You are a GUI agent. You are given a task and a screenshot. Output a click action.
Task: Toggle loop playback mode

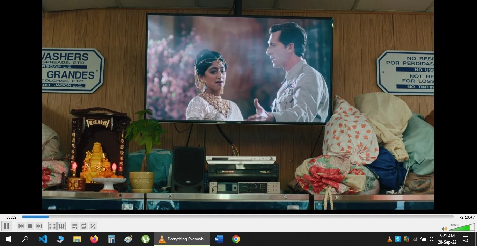84,226
